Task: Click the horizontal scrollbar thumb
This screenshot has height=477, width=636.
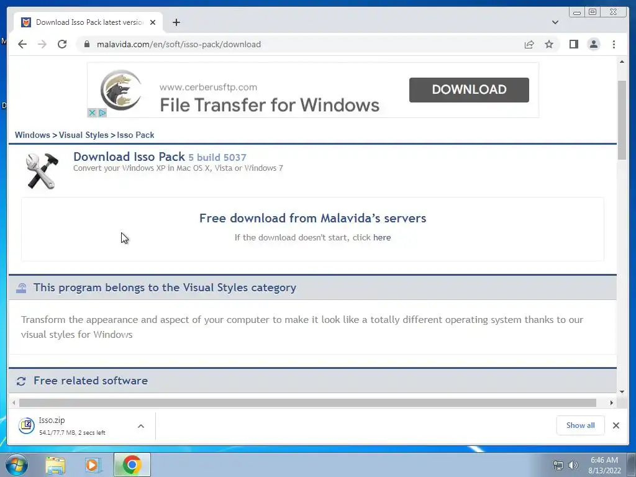Action: pos(307,402)
